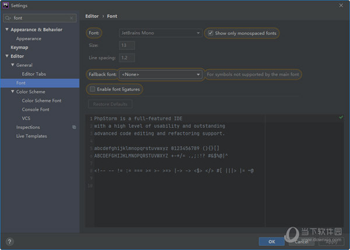The width and height of the screenshot is (350, 250).
Task: Click the OK button
Action: click(x=272, y=241)
